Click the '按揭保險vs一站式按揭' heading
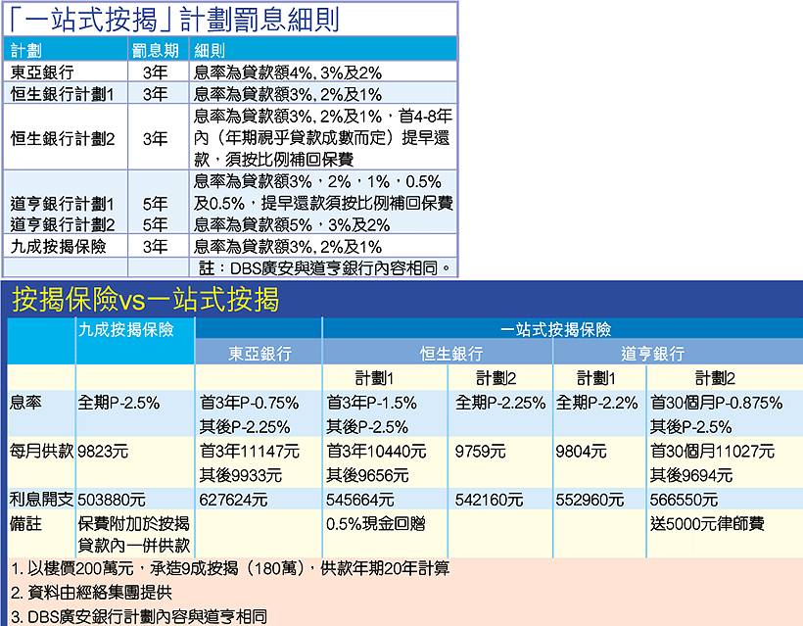 point(146,299)
